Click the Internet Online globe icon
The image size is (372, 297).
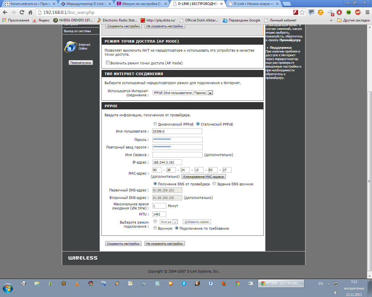[71, 47]
